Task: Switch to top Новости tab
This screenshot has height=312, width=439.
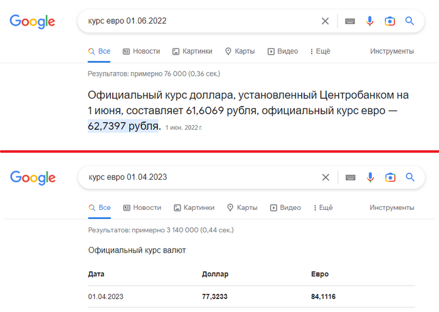Action: point(141,51)
